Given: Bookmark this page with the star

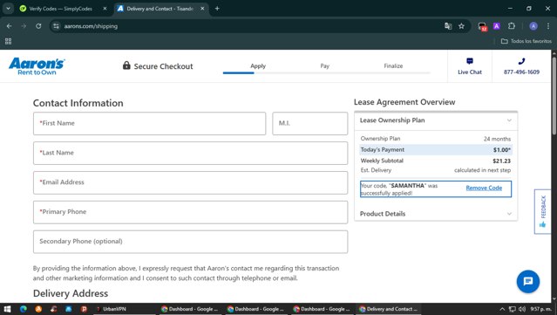Looking at the screenshot, I should point(461,26).
